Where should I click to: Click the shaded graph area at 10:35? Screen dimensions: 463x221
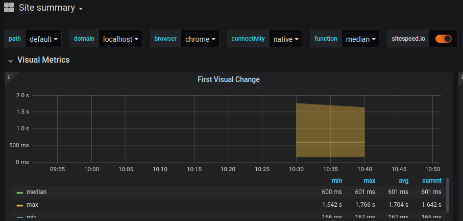point(330,130)
